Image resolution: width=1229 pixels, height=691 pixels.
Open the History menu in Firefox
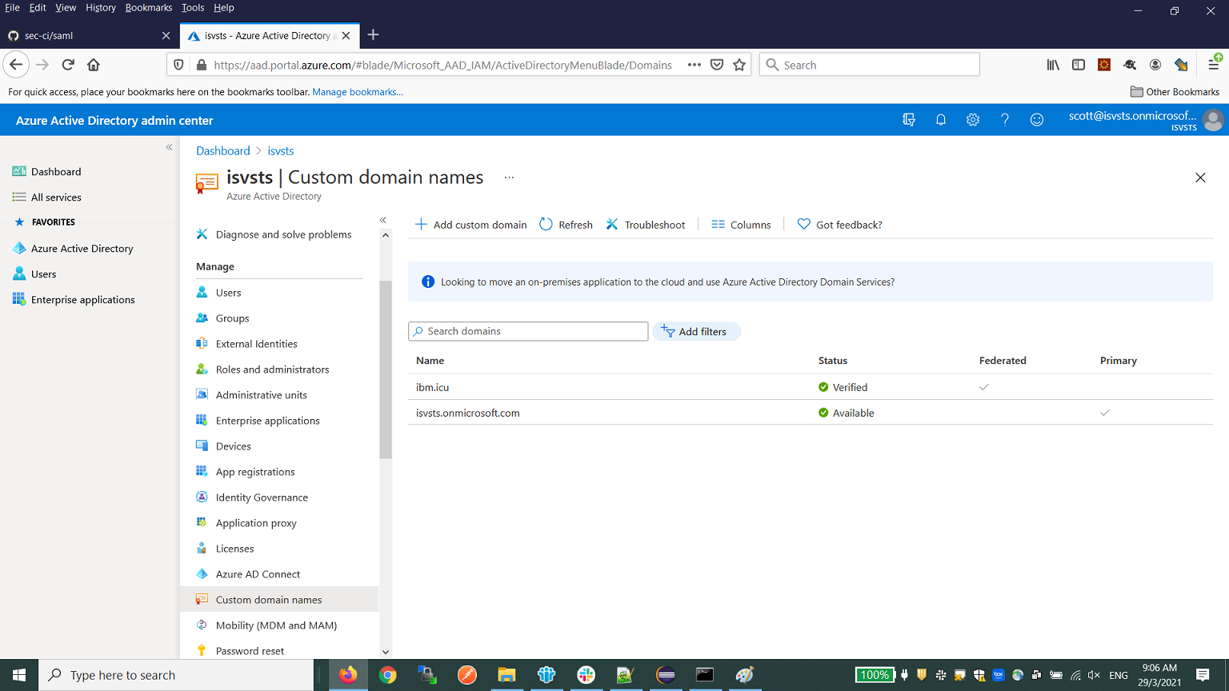pos(100,7)
